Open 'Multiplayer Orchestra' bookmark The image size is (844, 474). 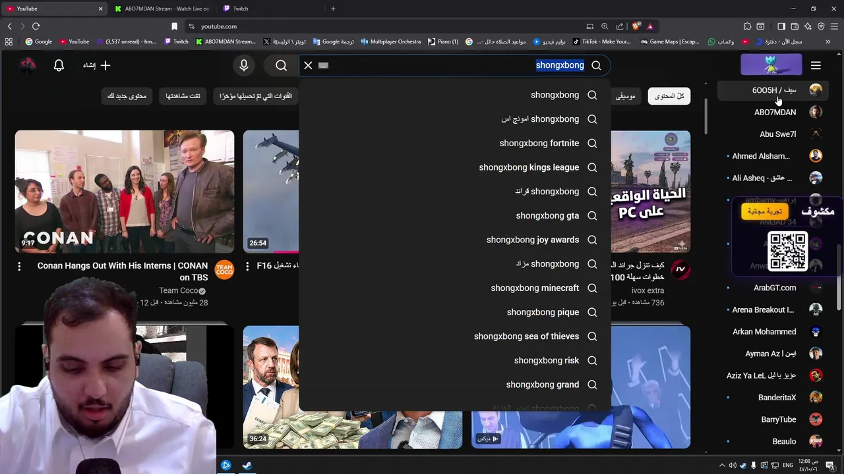pos(391,41)
